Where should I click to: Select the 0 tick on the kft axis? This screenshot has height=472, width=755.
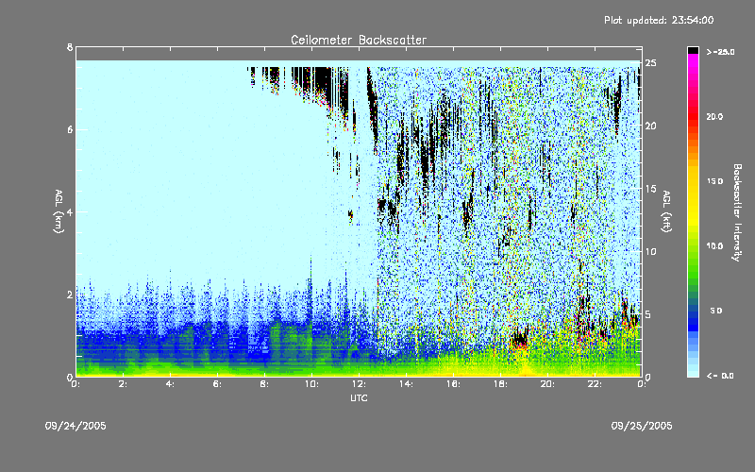[648, 377]
